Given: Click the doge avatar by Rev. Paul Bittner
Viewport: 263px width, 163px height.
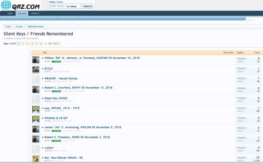Looking at the screenshot, I should 36,159.
